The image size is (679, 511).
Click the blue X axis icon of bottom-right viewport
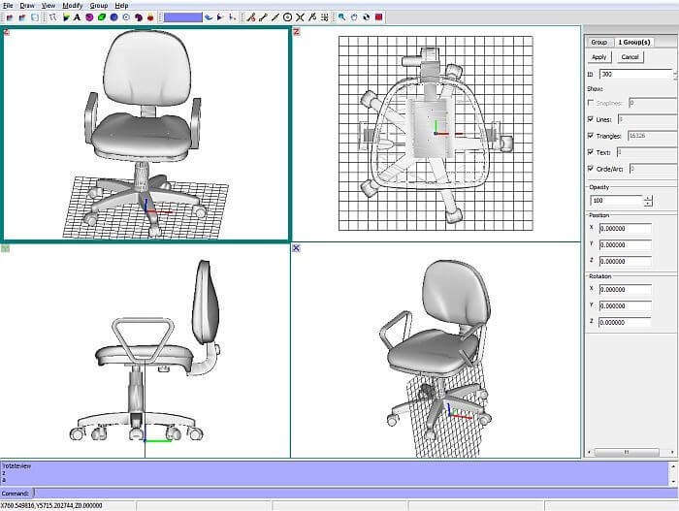tap(296, 248)
